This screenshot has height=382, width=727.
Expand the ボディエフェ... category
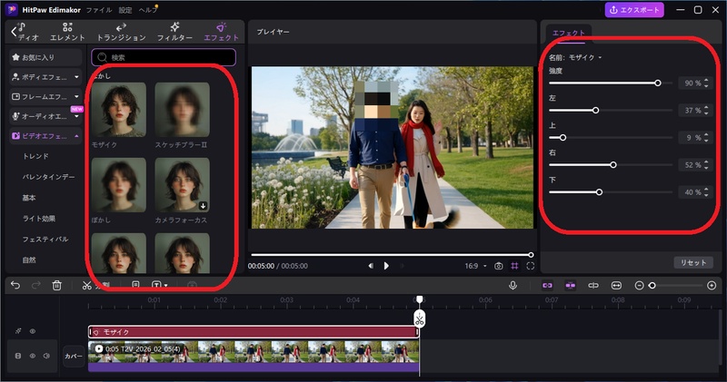point(45,77)
